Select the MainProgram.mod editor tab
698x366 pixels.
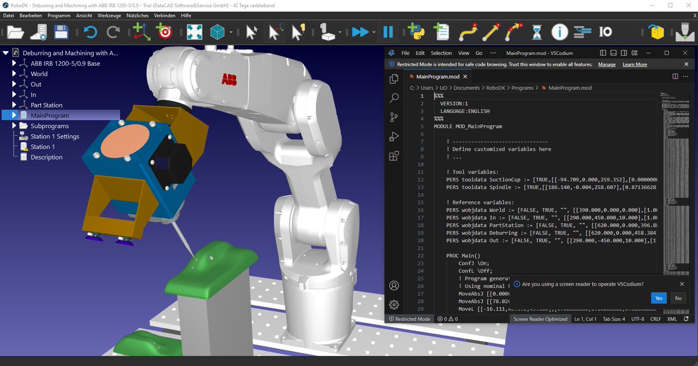[437, 76]
